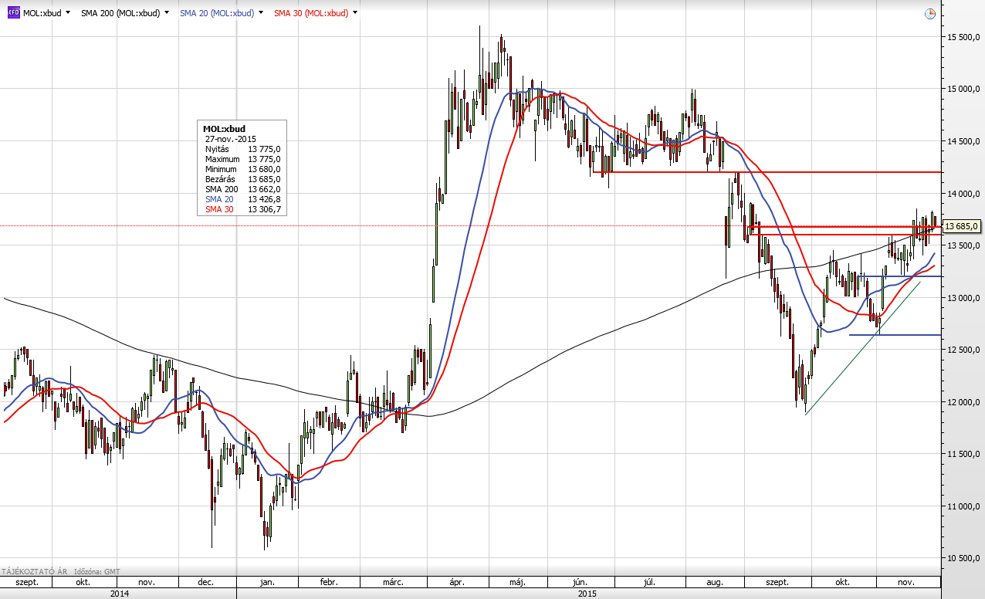Click the 15 500,0 price axis label
This screenshot has width=985, height=599.
963,37
